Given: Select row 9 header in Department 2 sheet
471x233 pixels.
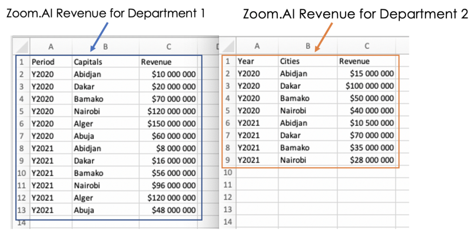Looking at the screenshot, I should (x=228, y=160).
